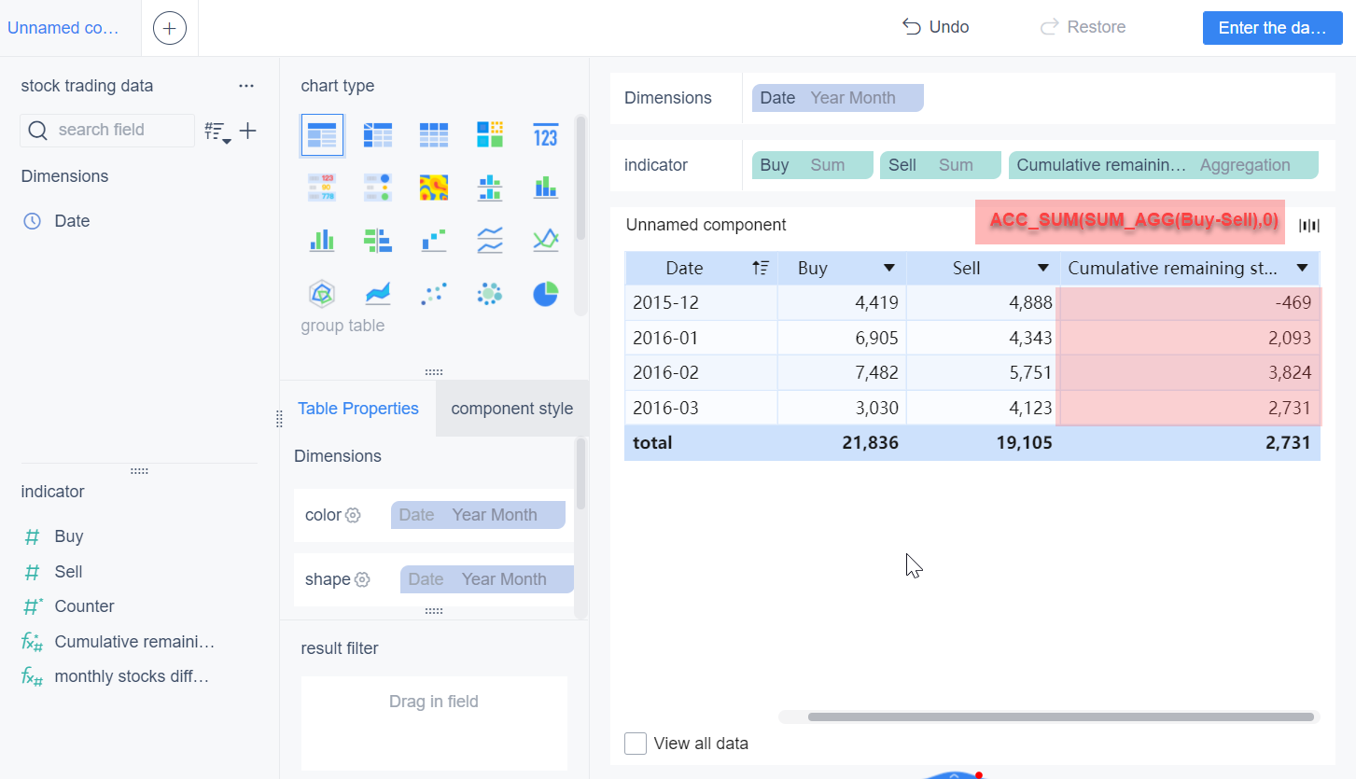
Task: Choose the pie chart type
Action: [x=546, y=294]
